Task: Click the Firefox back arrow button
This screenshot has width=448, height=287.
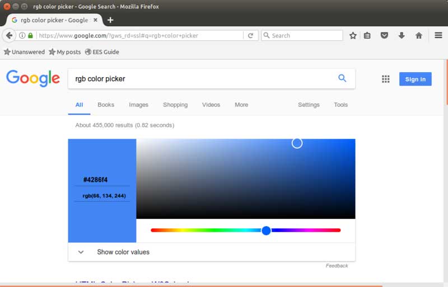Action: 9,35
